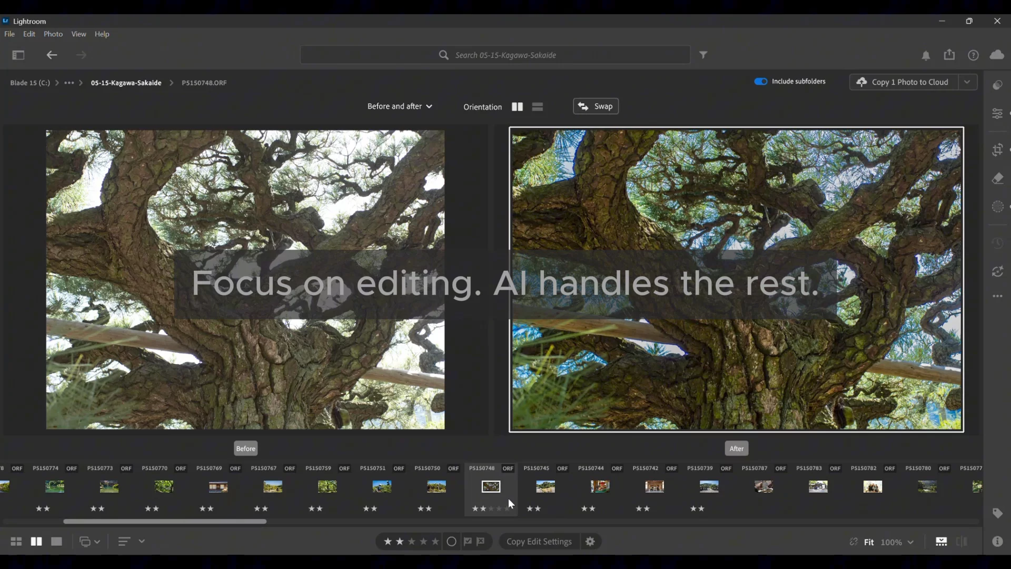Select the Crop and rotate tool
This screenshot has width=1011, height=569.
[997, 150]
